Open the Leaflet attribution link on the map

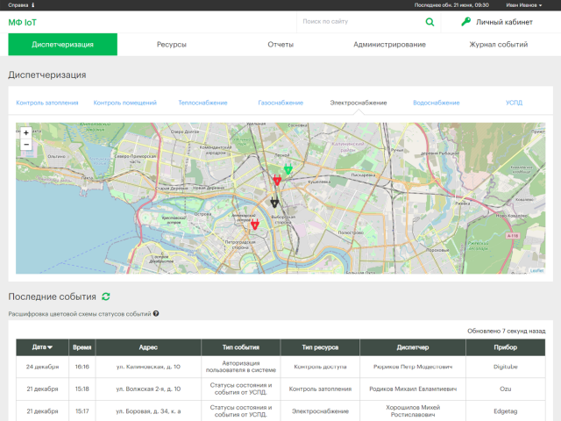point(536,270)
